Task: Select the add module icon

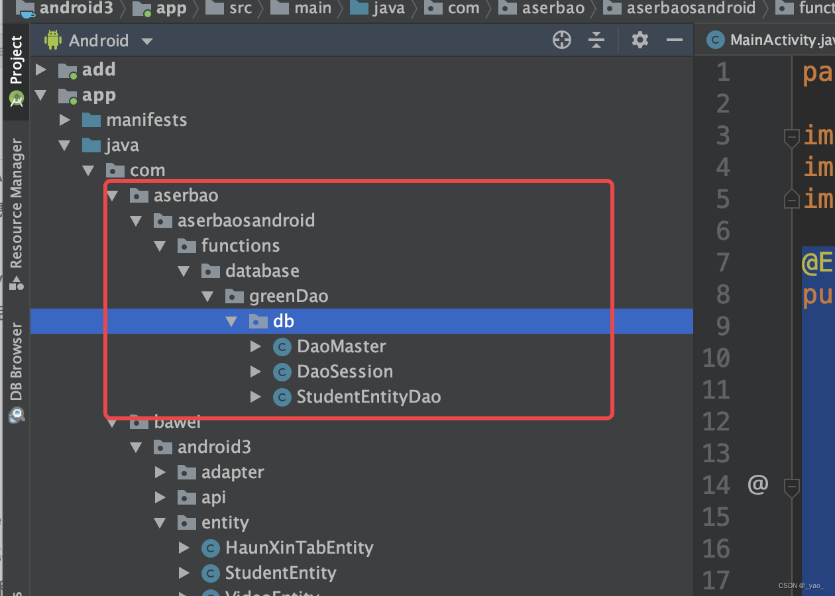Action: pyautogui.click(x=68, y=70)
